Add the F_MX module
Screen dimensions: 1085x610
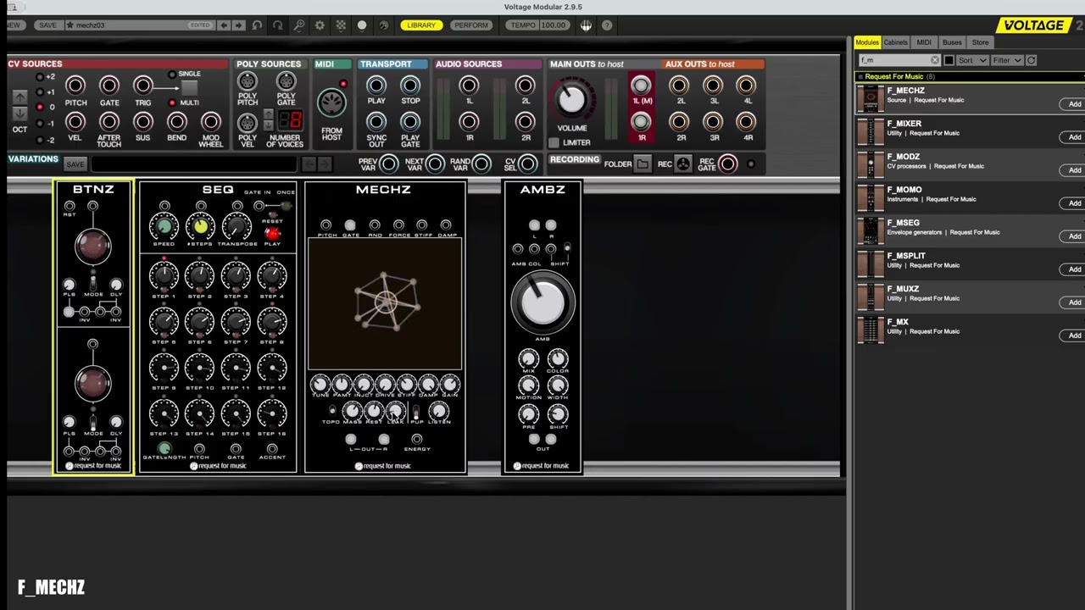click(x=1074, y=335)
